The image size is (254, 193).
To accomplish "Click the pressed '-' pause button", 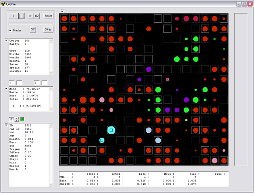I will [x=21, y=16].
